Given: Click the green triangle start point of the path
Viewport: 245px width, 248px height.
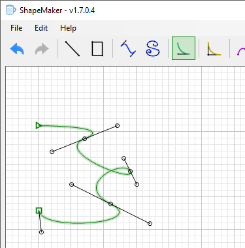Looking at the screenshot, I should 39,125.
